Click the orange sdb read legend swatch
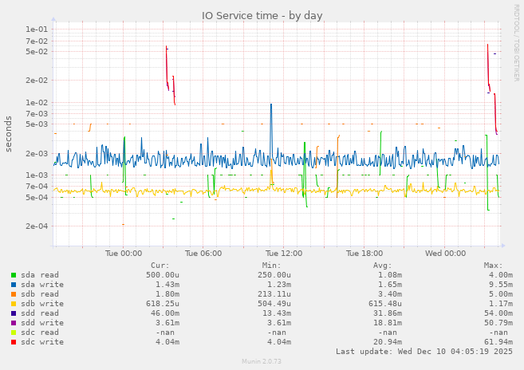524x370 pixels. 14,294
